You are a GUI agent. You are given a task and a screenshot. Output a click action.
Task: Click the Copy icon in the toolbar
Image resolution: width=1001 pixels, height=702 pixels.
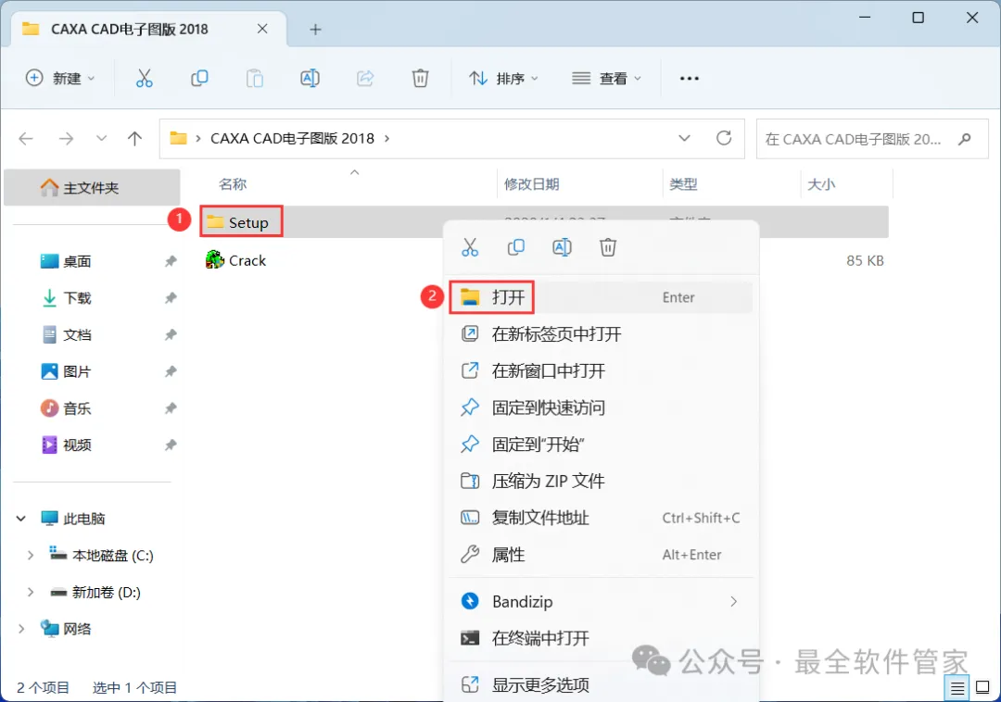(199, 79)
